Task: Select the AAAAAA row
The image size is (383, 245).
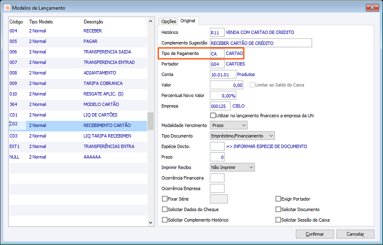Action: coord(78,157)
